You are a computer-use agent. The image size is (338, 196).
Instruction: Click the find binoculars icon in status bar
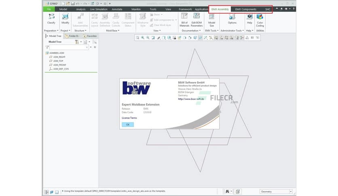point(227,192)
